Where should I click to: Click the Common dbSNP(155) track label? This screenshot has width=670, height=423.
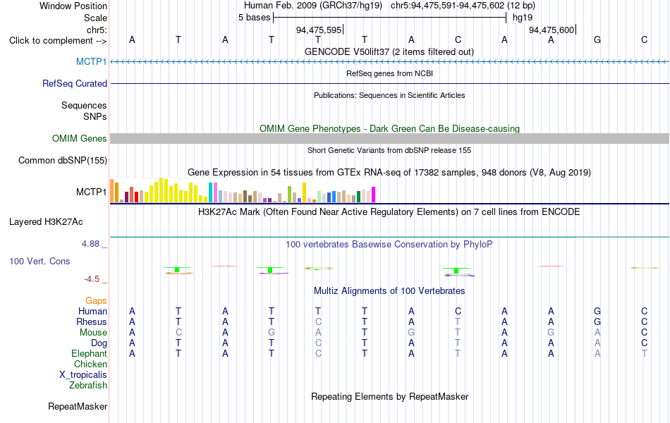point(63,160)
